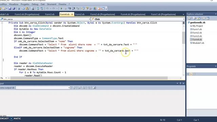Select Module1.vb in Esplora soluzioni
The width and height of the screenshot is (217, 122).
[x=198, y=43]
